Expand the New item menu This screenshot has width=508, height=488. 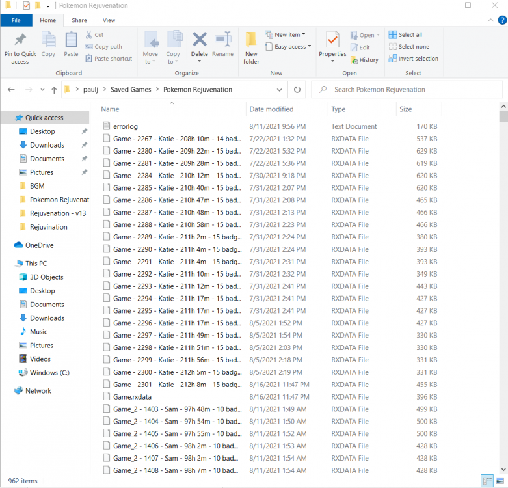(x=285, y=34)
